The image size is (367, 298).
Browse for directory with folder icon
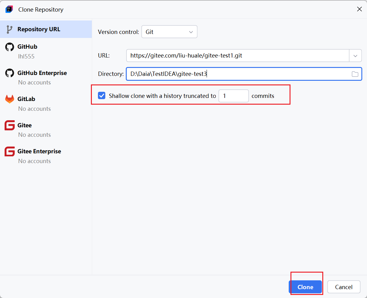coord(355,74)
